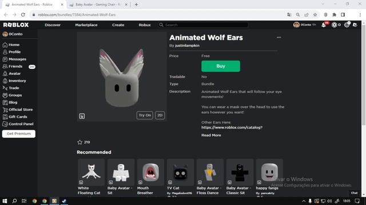Open the Robux nav tab

pyautogui.click(x=145, y=25)
